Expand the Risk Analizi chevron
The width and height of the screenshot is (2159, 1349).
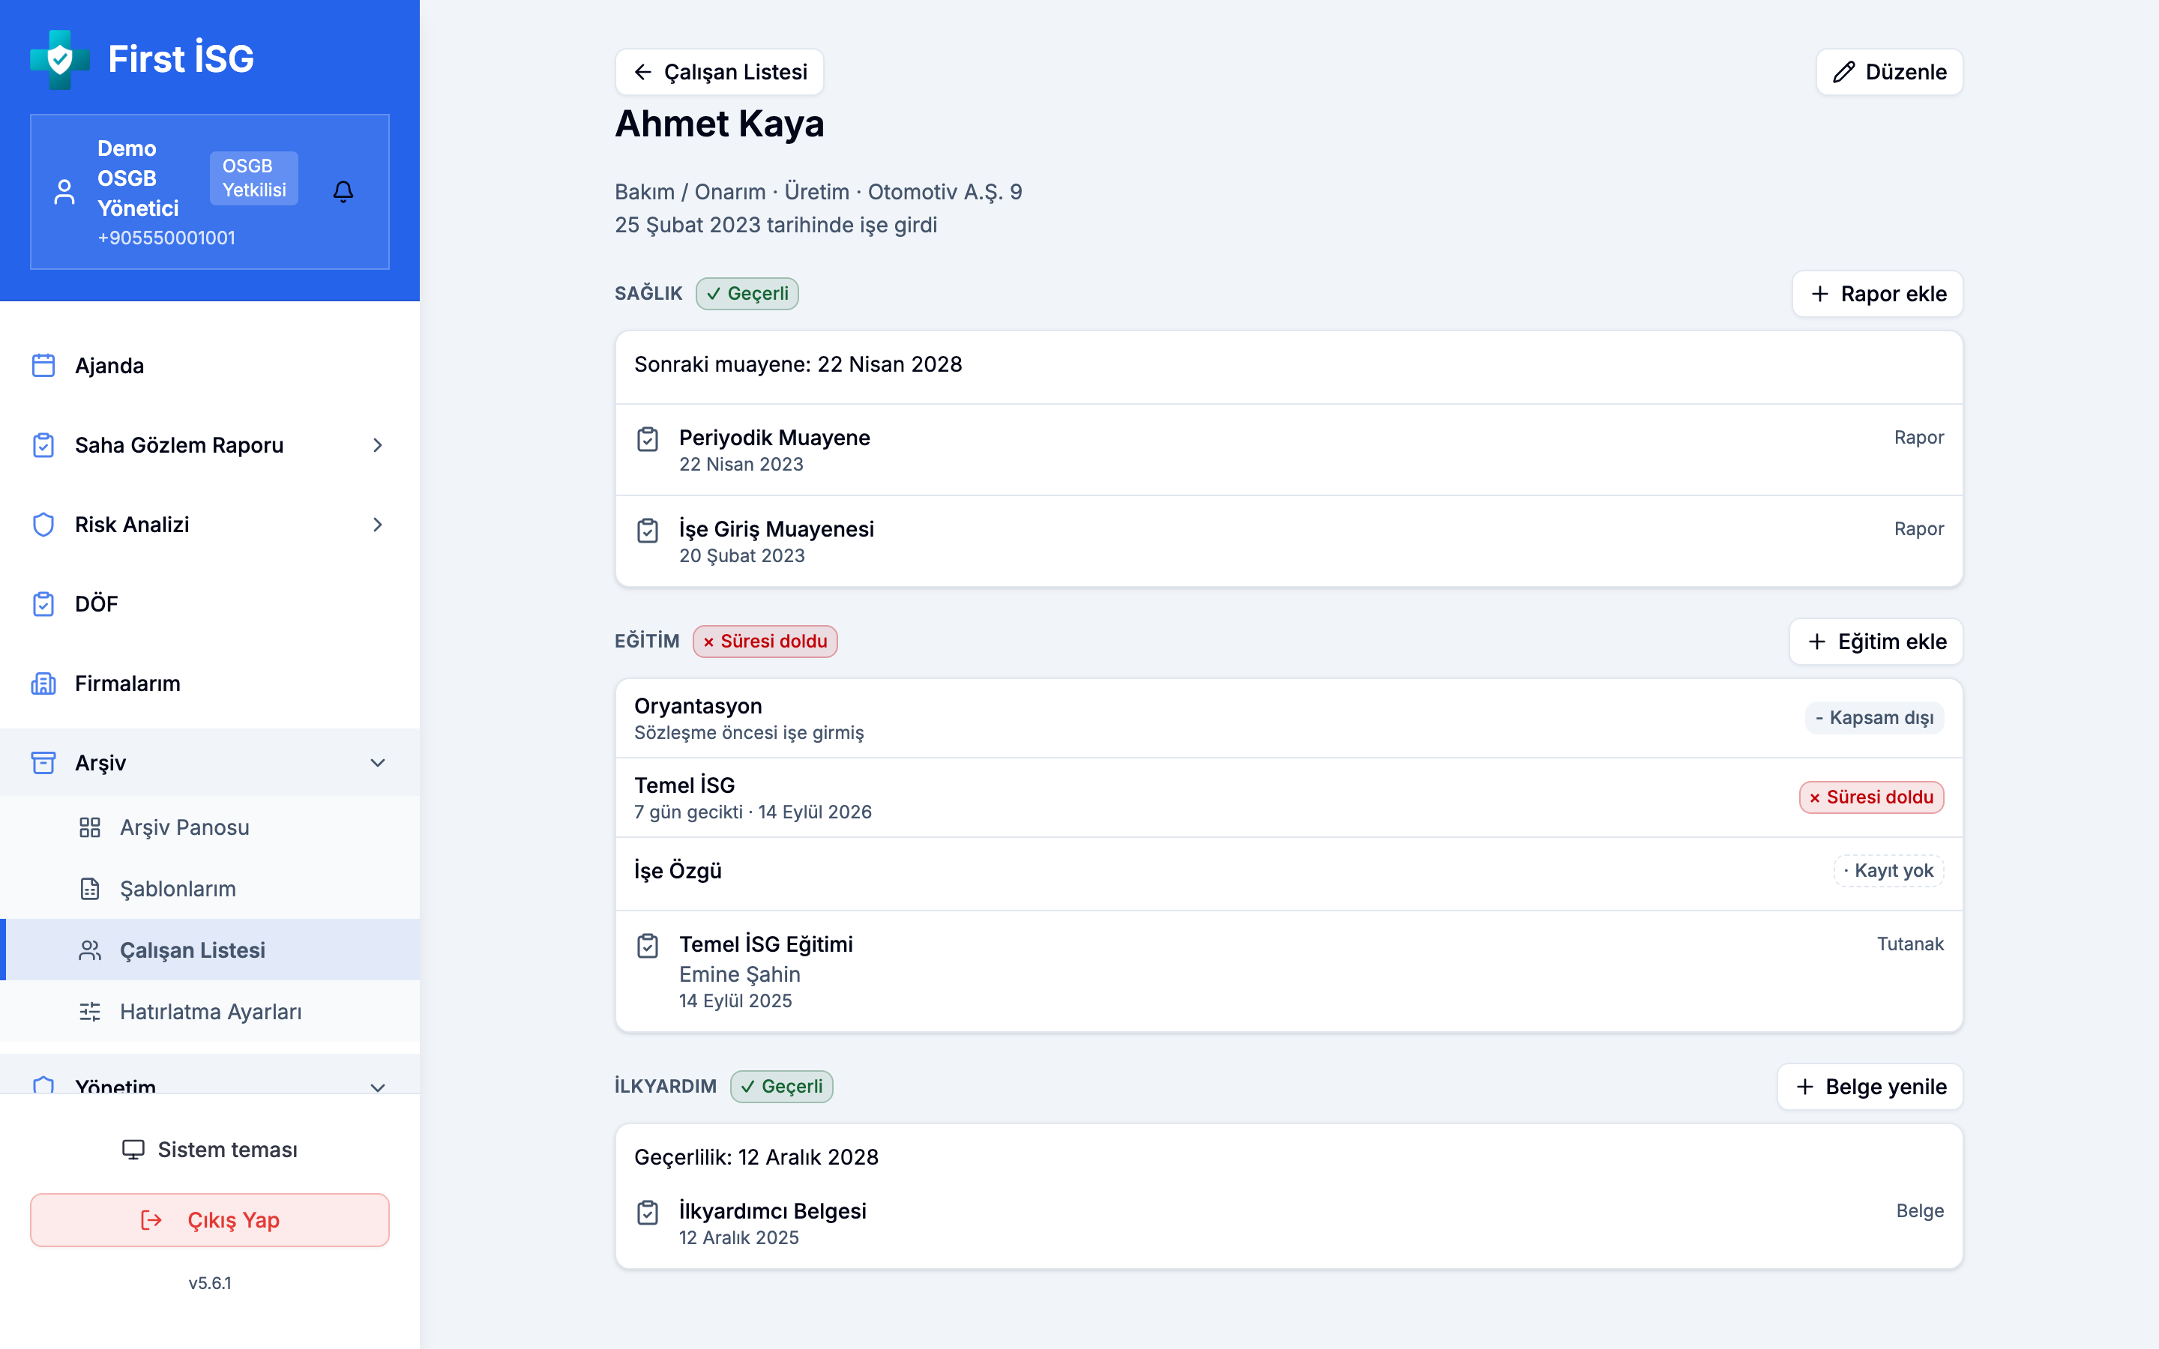[379, 525]
